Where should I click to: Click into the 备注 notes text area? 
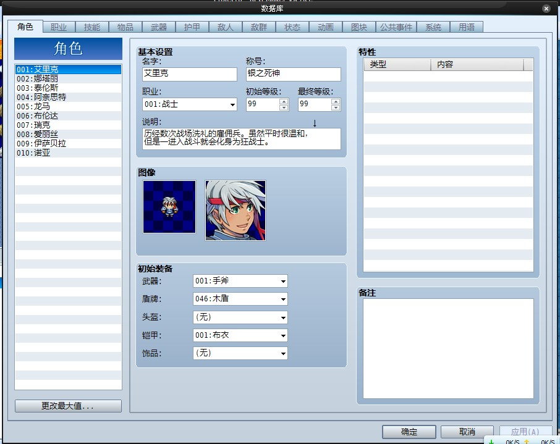[448, 348]
